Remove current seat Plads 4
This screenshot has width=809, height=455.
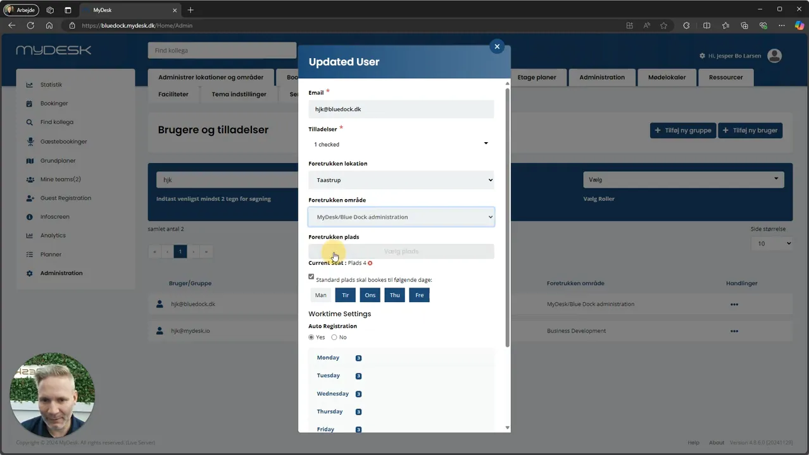pos(370,263)
